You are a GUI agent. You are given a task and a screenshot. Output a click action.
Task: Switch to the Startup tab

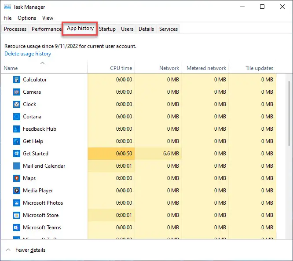pos(107,29)
